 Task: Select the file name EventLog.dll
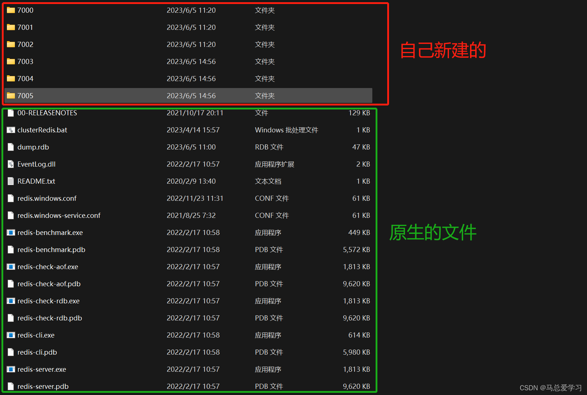[x=36, y=164]
